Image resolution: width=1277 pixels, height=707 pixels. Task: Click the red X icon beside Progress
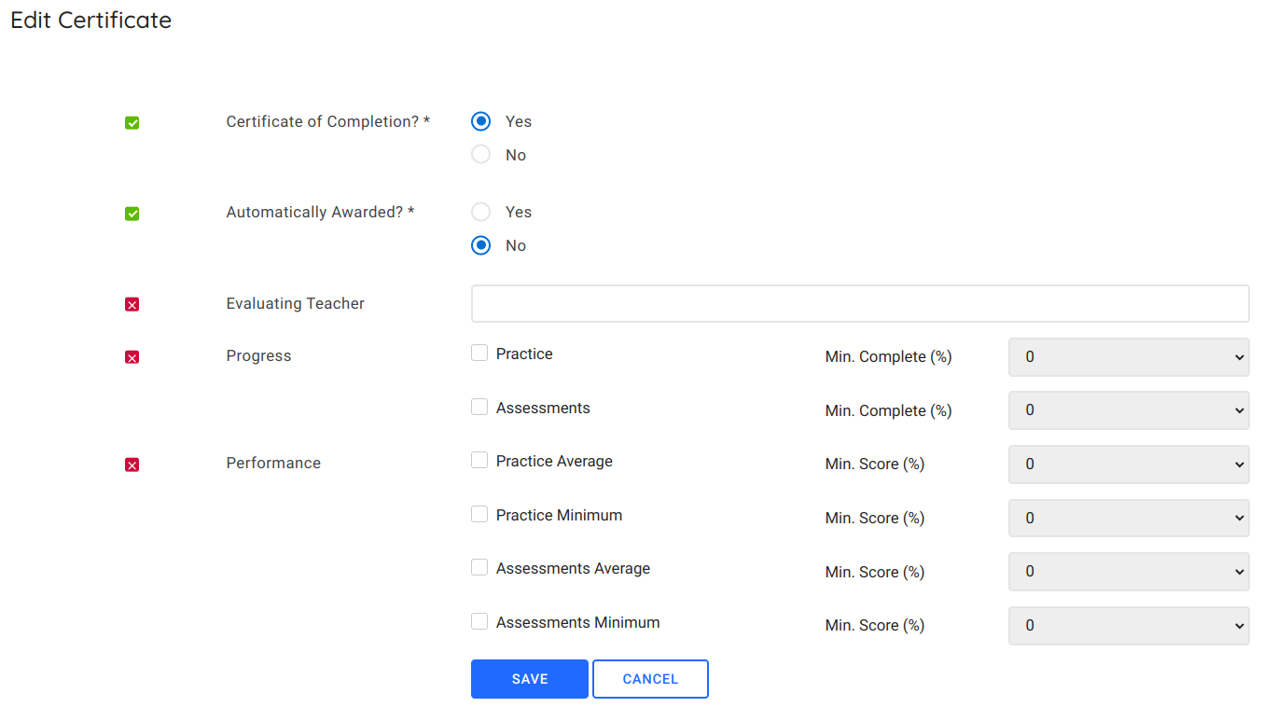pos(132,356)
